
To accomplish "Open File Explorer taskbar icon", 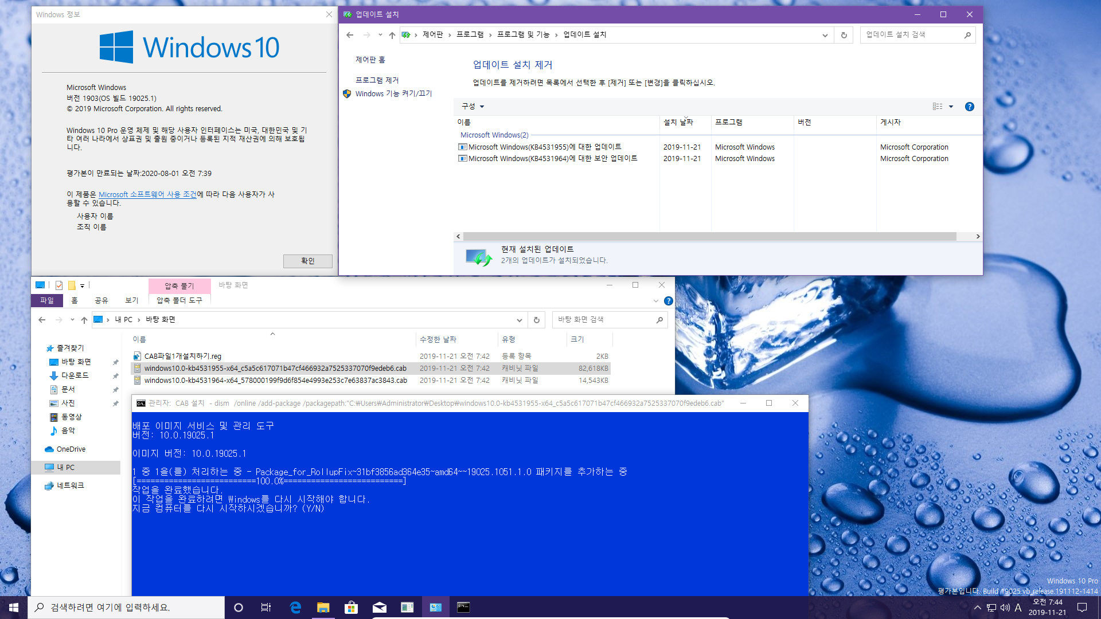I will pyautogui.click(x=323, y=608).
